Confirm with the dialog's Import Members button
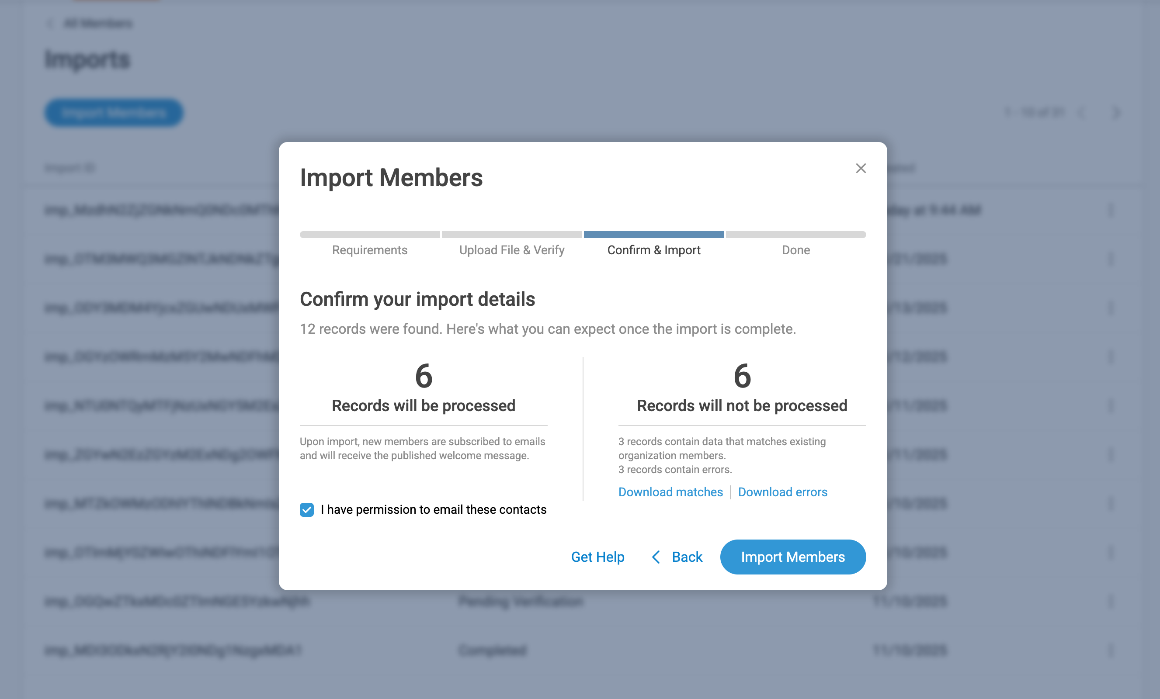This screenshot has width=1160, height=699. (793, 557)
